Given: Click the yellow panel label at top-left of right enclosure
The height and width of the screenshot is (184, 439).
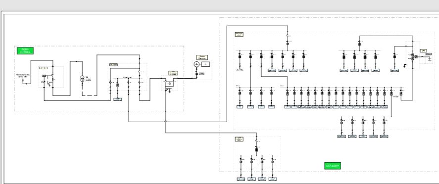Looking at the screenshot, I should point(239,35).
